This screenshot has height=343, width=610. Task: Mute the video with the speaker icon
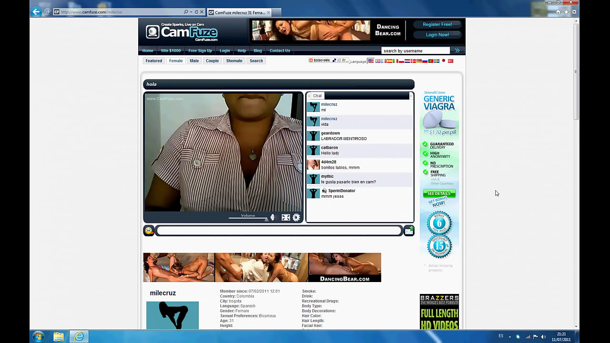pos(274,217)
